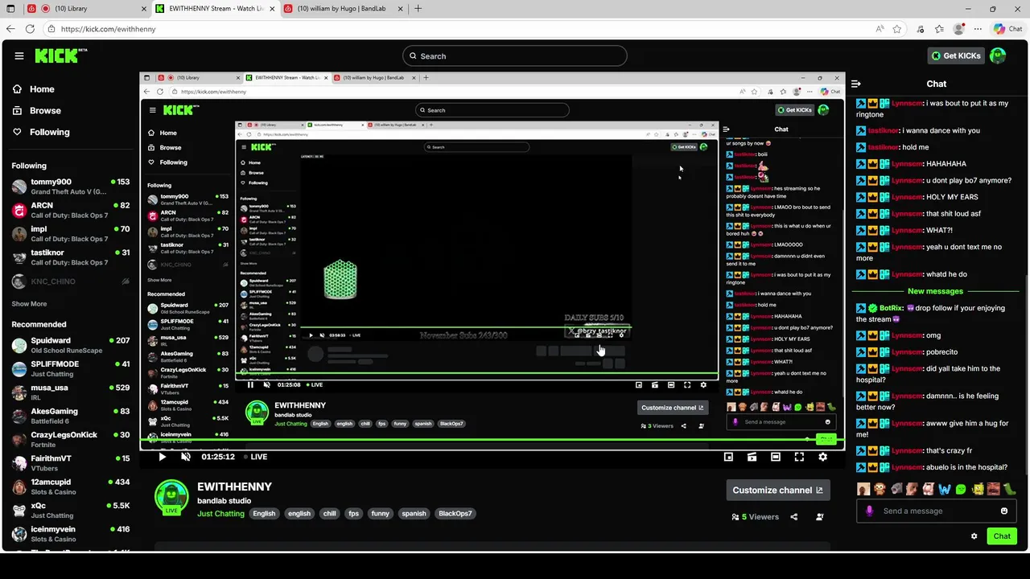Select the SpongeBob emote in chat
The height and width of the screenshot is (579, 1030).
(977, 489)
